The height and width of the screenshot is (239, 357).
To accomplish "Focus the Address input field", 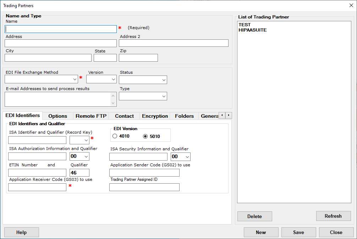I will tap(61, 43).
